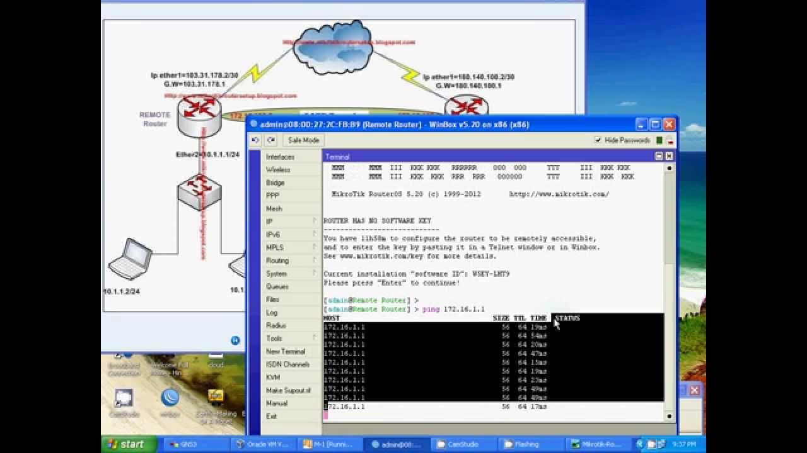Click the WinBox window title bar icon
The width and height of the screenshot is (807, 453).
point(254,124)
